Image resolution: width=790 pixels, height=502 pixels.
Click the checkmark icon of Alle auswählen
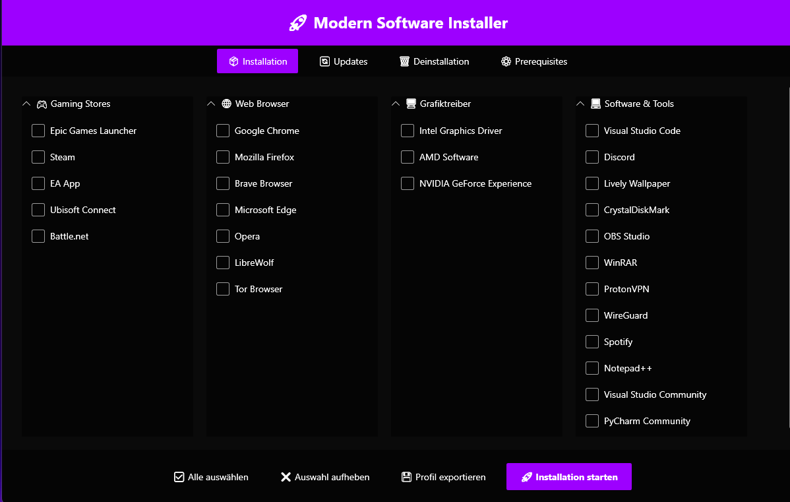(x=179, y=477)
